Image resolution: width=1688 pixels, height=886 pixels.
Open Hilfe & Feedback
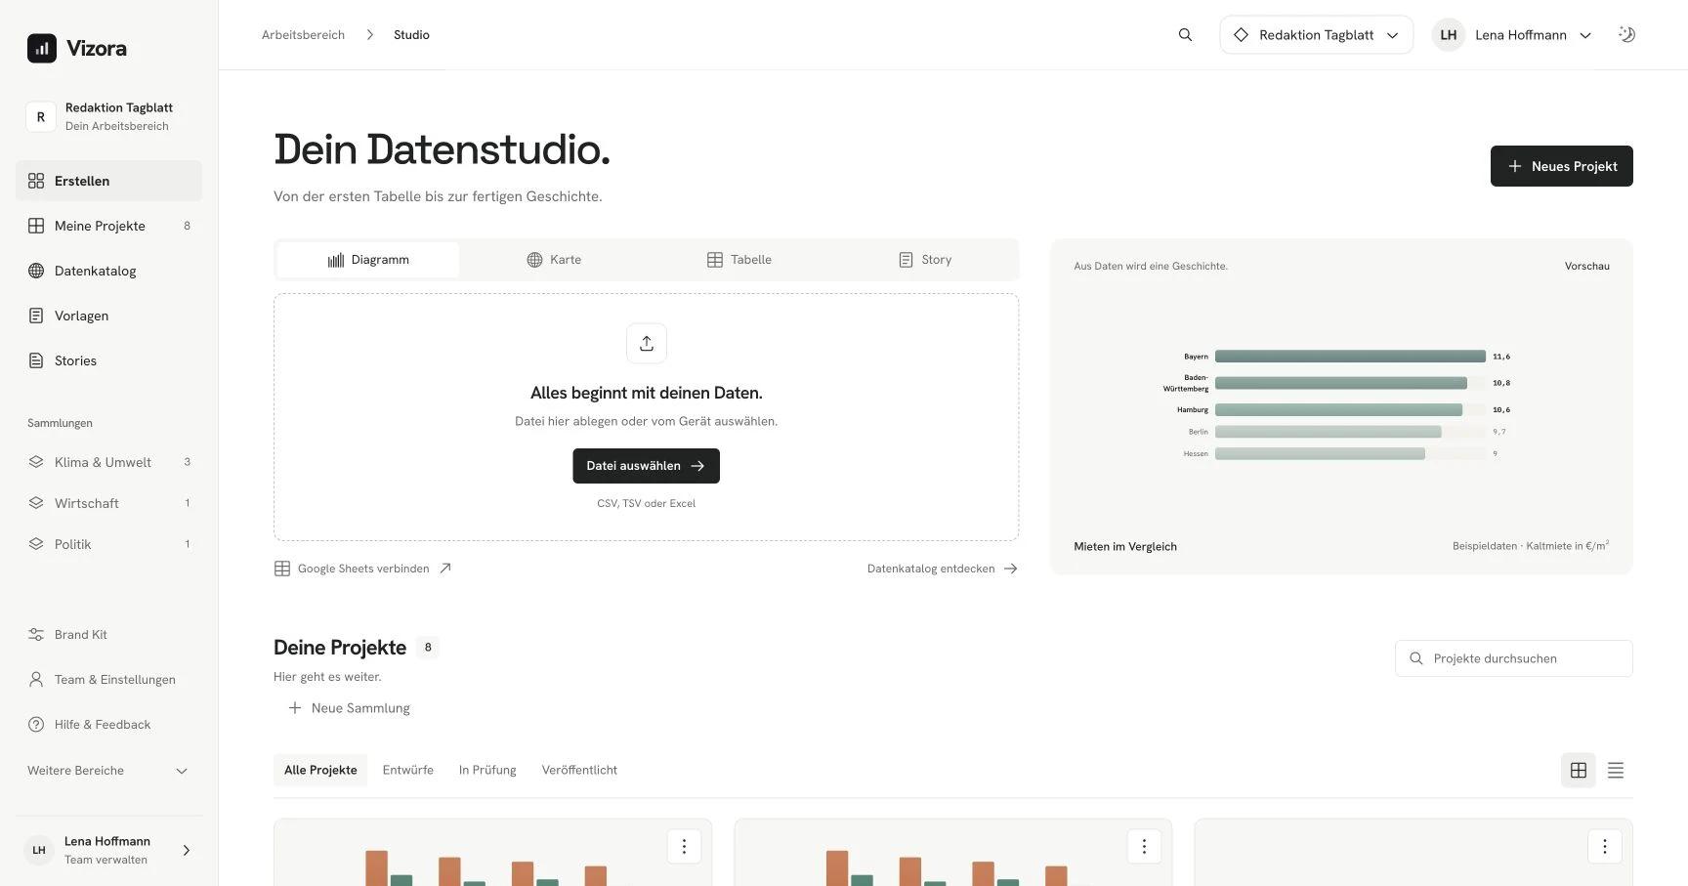coord(108,725)
